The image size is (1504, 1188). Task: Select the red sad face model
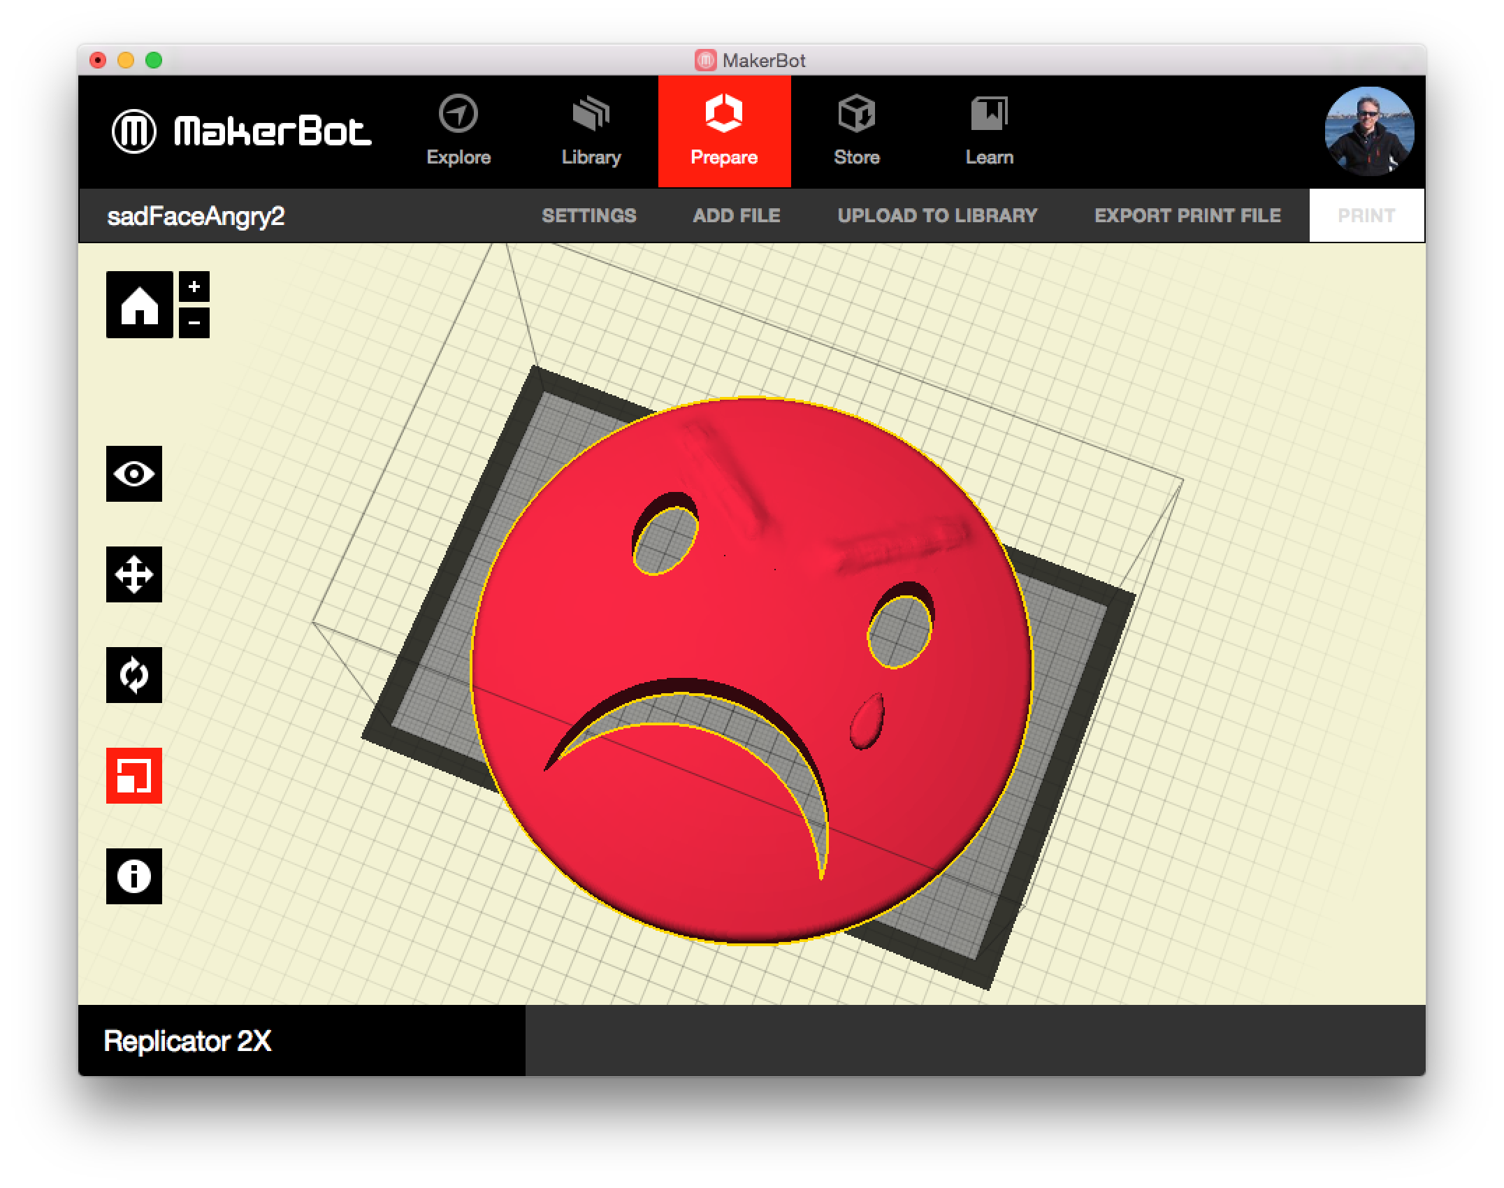pyautogui.click(x=752, y=671)
